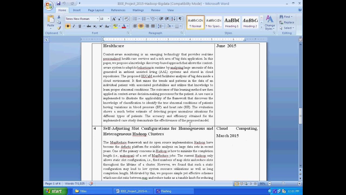Image resolution: width=346 pixels, height=195 pixels.
Task: Toggle the ruler with the view ruler button
Action: pos(300,40)
